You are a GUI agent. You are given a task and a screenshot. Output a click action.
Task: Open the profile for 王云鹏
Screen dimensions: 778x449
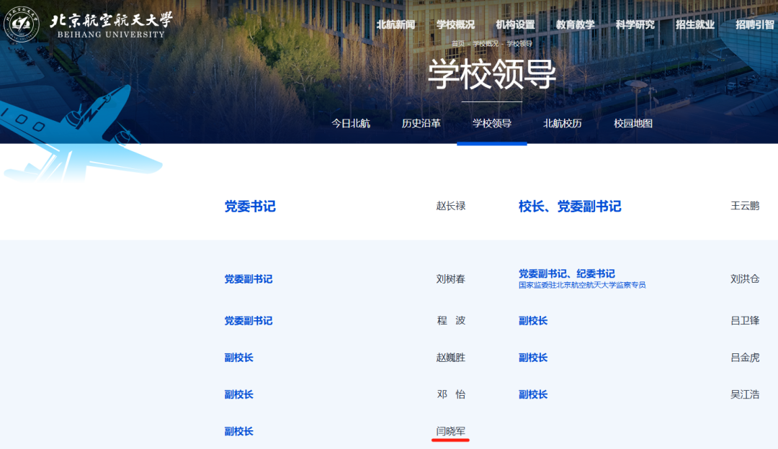click(745, 206)
